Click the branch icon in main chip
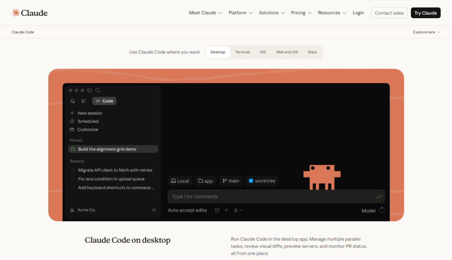Screen dimensions: 452x260 coord(225,181)
